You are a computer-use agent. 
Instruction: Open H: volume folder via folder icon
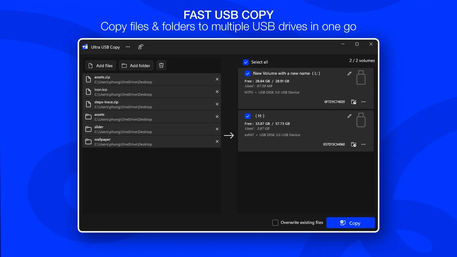(x=354, y=144)
